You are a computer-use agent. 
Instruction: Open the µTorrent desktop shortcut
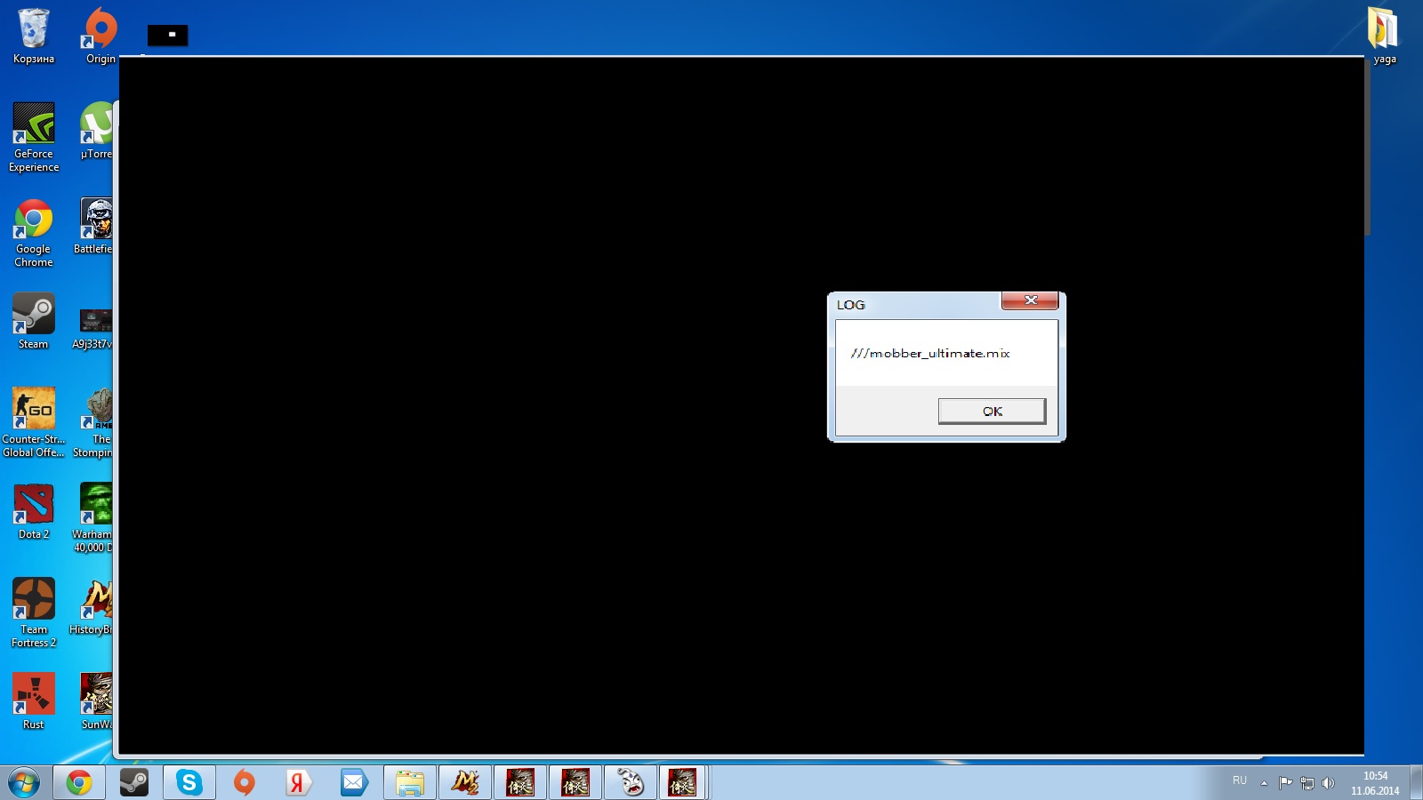click(96, 131)
